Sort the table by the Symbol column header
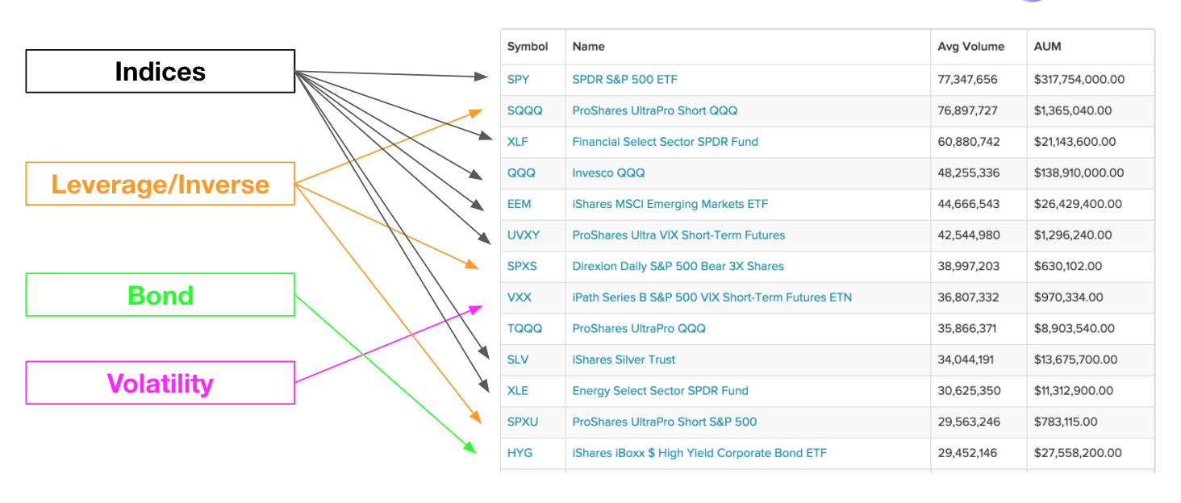Viewport: 1181px width, 503px height. (x=528, y=47)
